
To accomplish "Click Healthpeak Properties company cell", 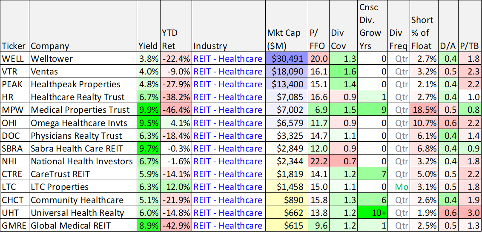I will 83,84.
